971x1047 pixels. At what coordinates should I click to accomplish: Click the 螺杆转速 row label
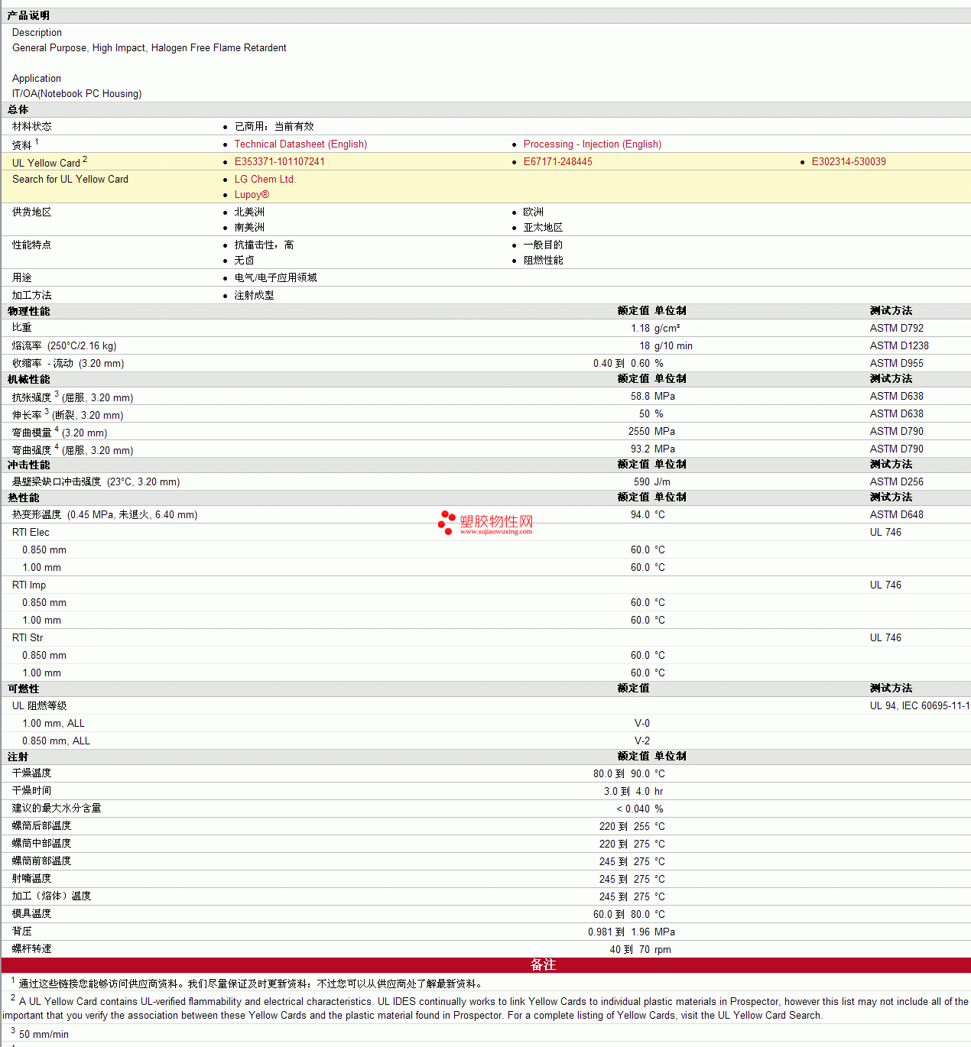coord(31,949)
